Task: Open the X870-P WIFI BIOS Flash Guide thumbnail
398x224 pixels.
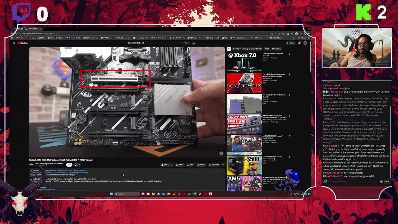Action: [244, 124]
